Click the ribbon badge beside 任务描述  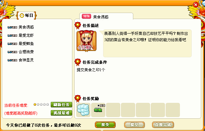coord(78,26)
